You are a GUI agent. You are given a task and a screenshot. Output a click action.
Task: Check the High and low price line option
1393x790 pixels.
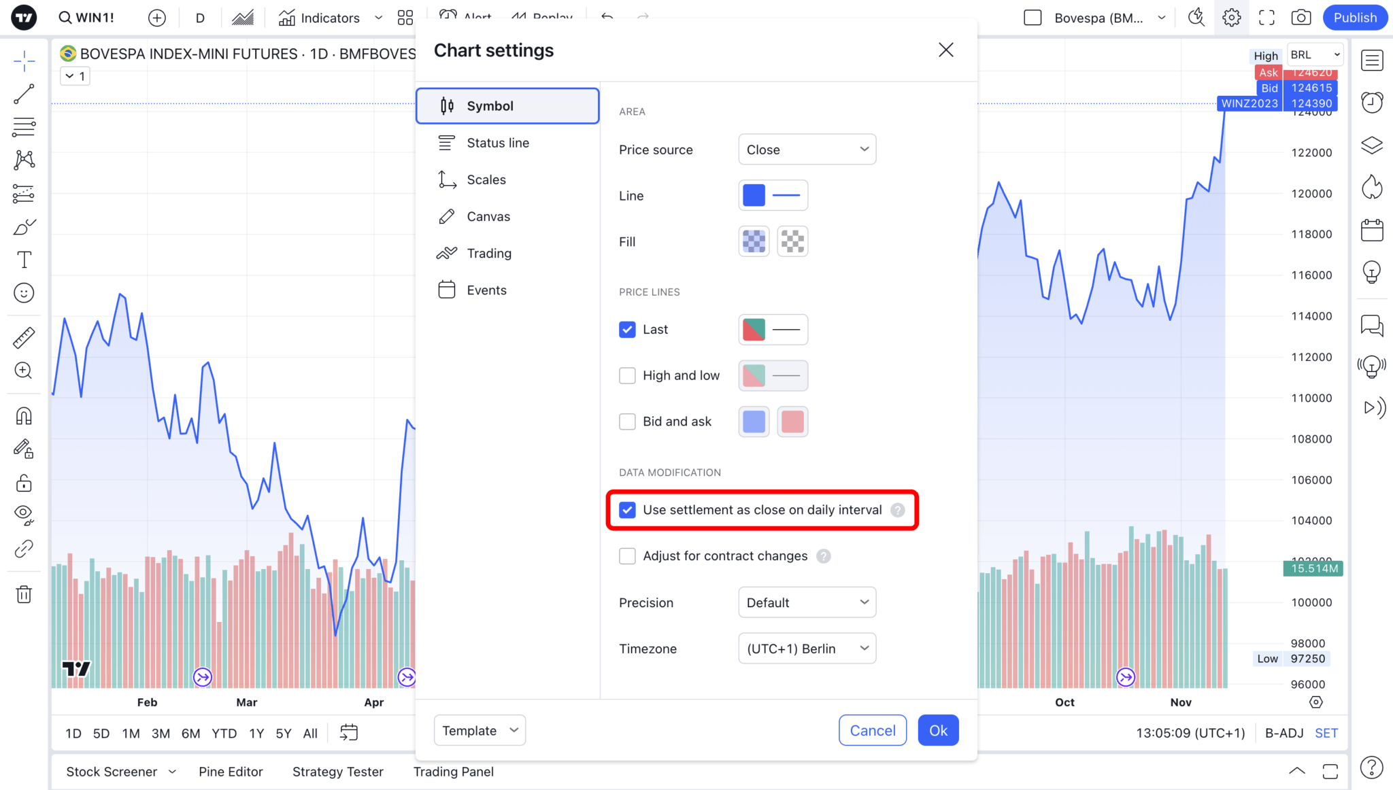[627, 375]
